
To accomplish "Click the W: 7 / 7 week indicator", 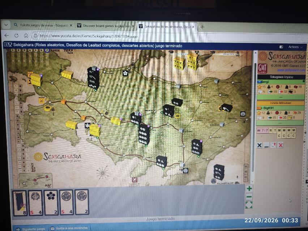I will 262,130.
